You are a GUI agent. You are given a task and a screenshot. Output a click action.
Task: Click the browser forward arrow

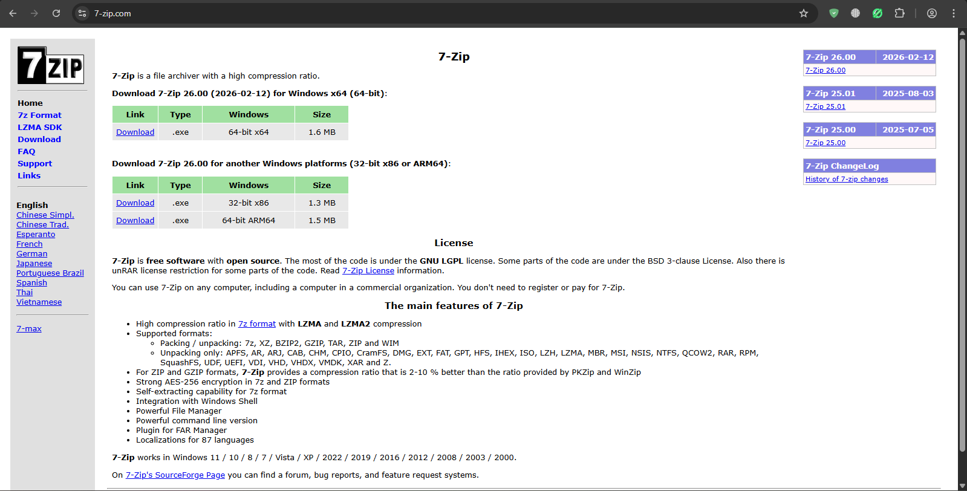(34, 13)
